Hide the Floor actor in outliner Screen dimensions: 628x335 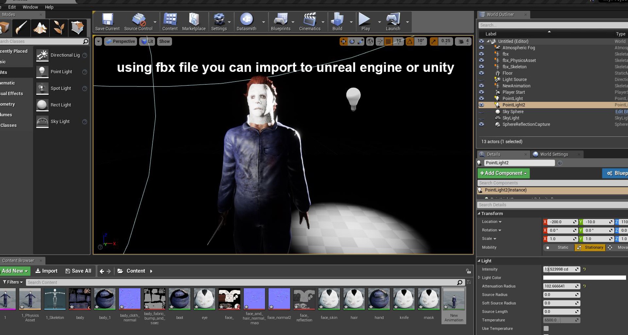(x=481, y=73)
